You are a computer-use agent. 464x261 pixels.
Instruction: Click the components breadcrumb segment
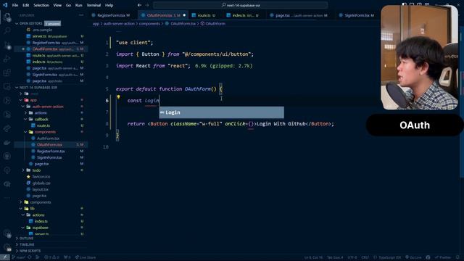[149, 24]
